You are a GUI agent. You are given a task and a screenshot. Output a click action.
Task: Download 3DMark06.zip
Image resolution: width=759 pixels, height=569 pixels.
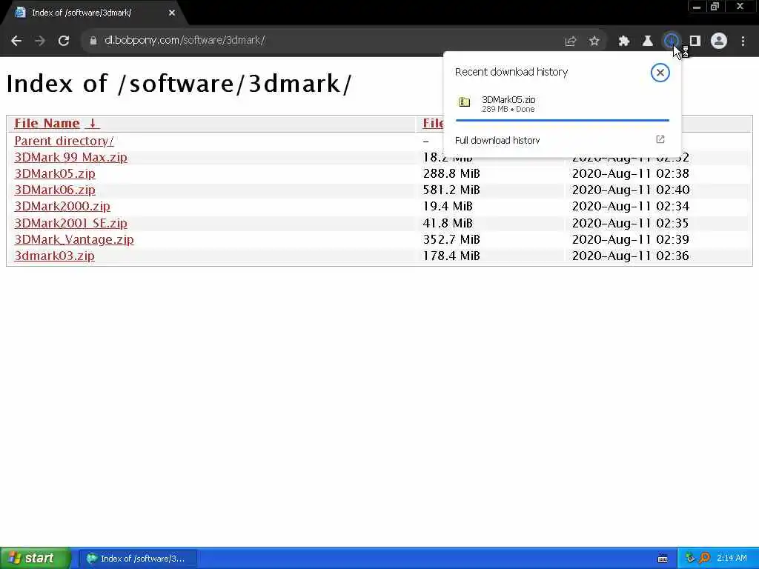click(x=55, y=190)
